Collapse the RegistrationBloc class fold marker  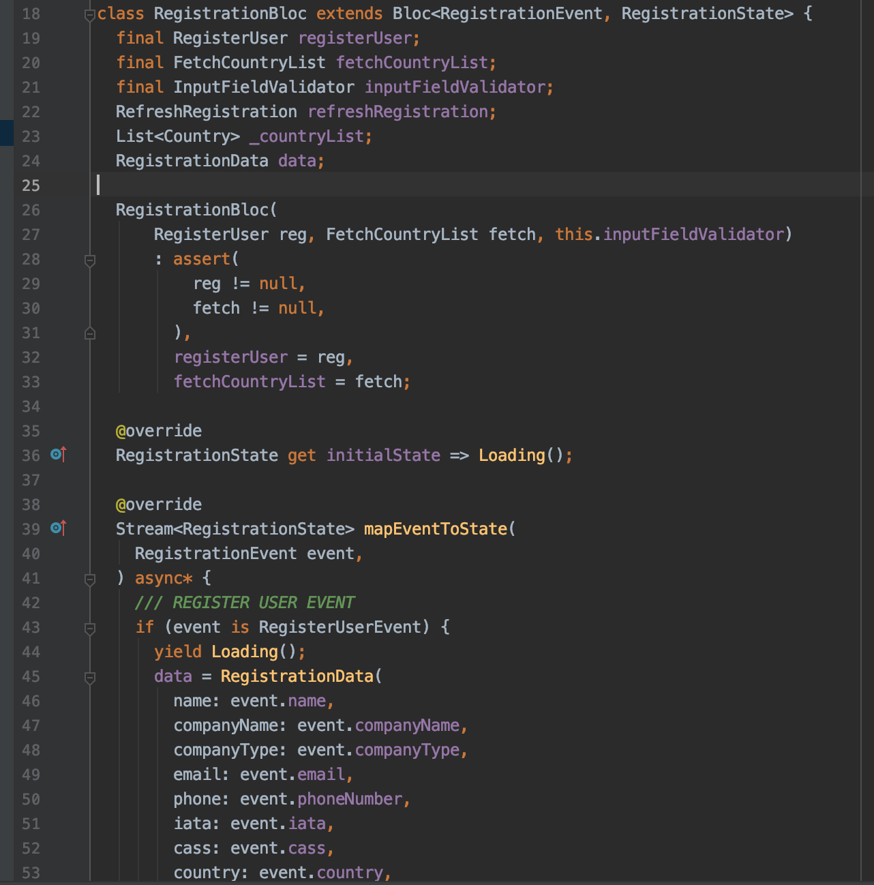pyautogui.click(x=89, y=15)
